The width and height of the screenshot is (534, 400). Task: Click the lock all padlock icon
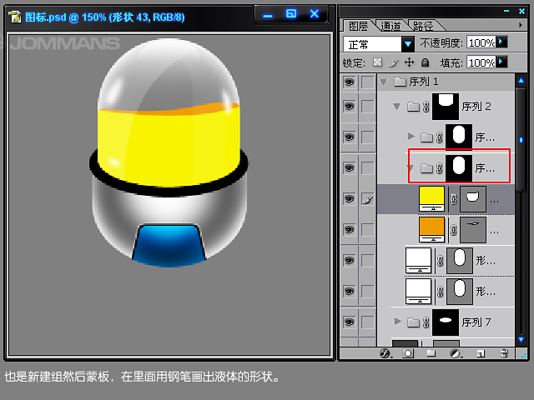425,62
